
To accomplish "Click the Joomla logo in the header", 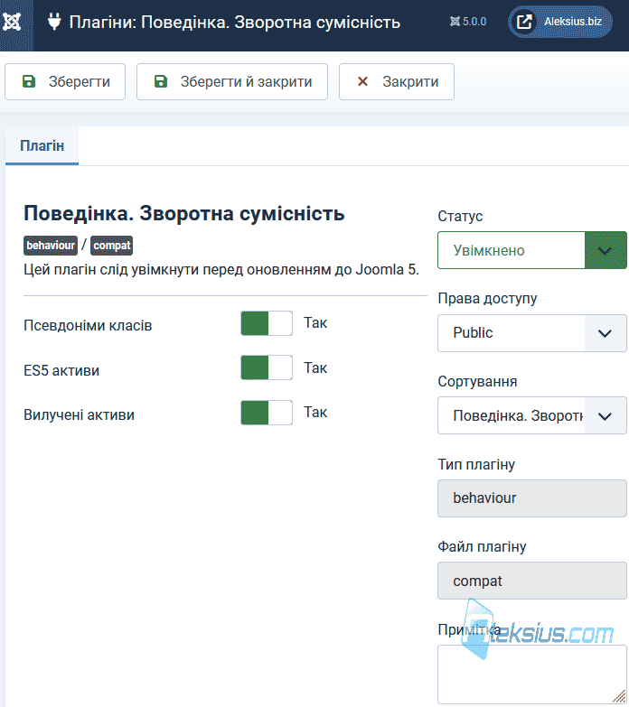I will point(12,21).
